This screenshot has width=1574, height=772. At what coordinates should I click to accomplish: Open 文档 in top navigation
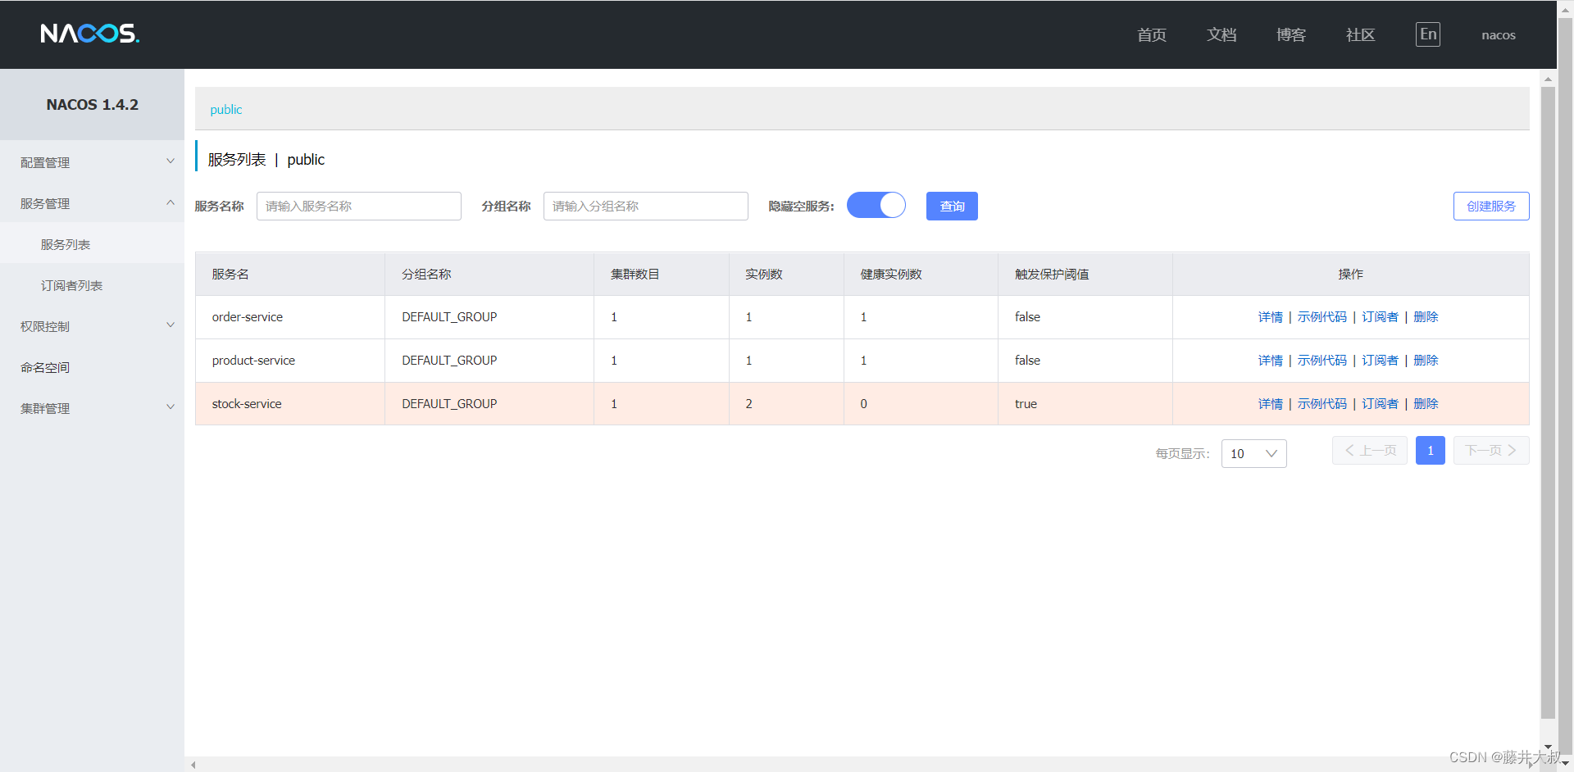point(1221,34)
